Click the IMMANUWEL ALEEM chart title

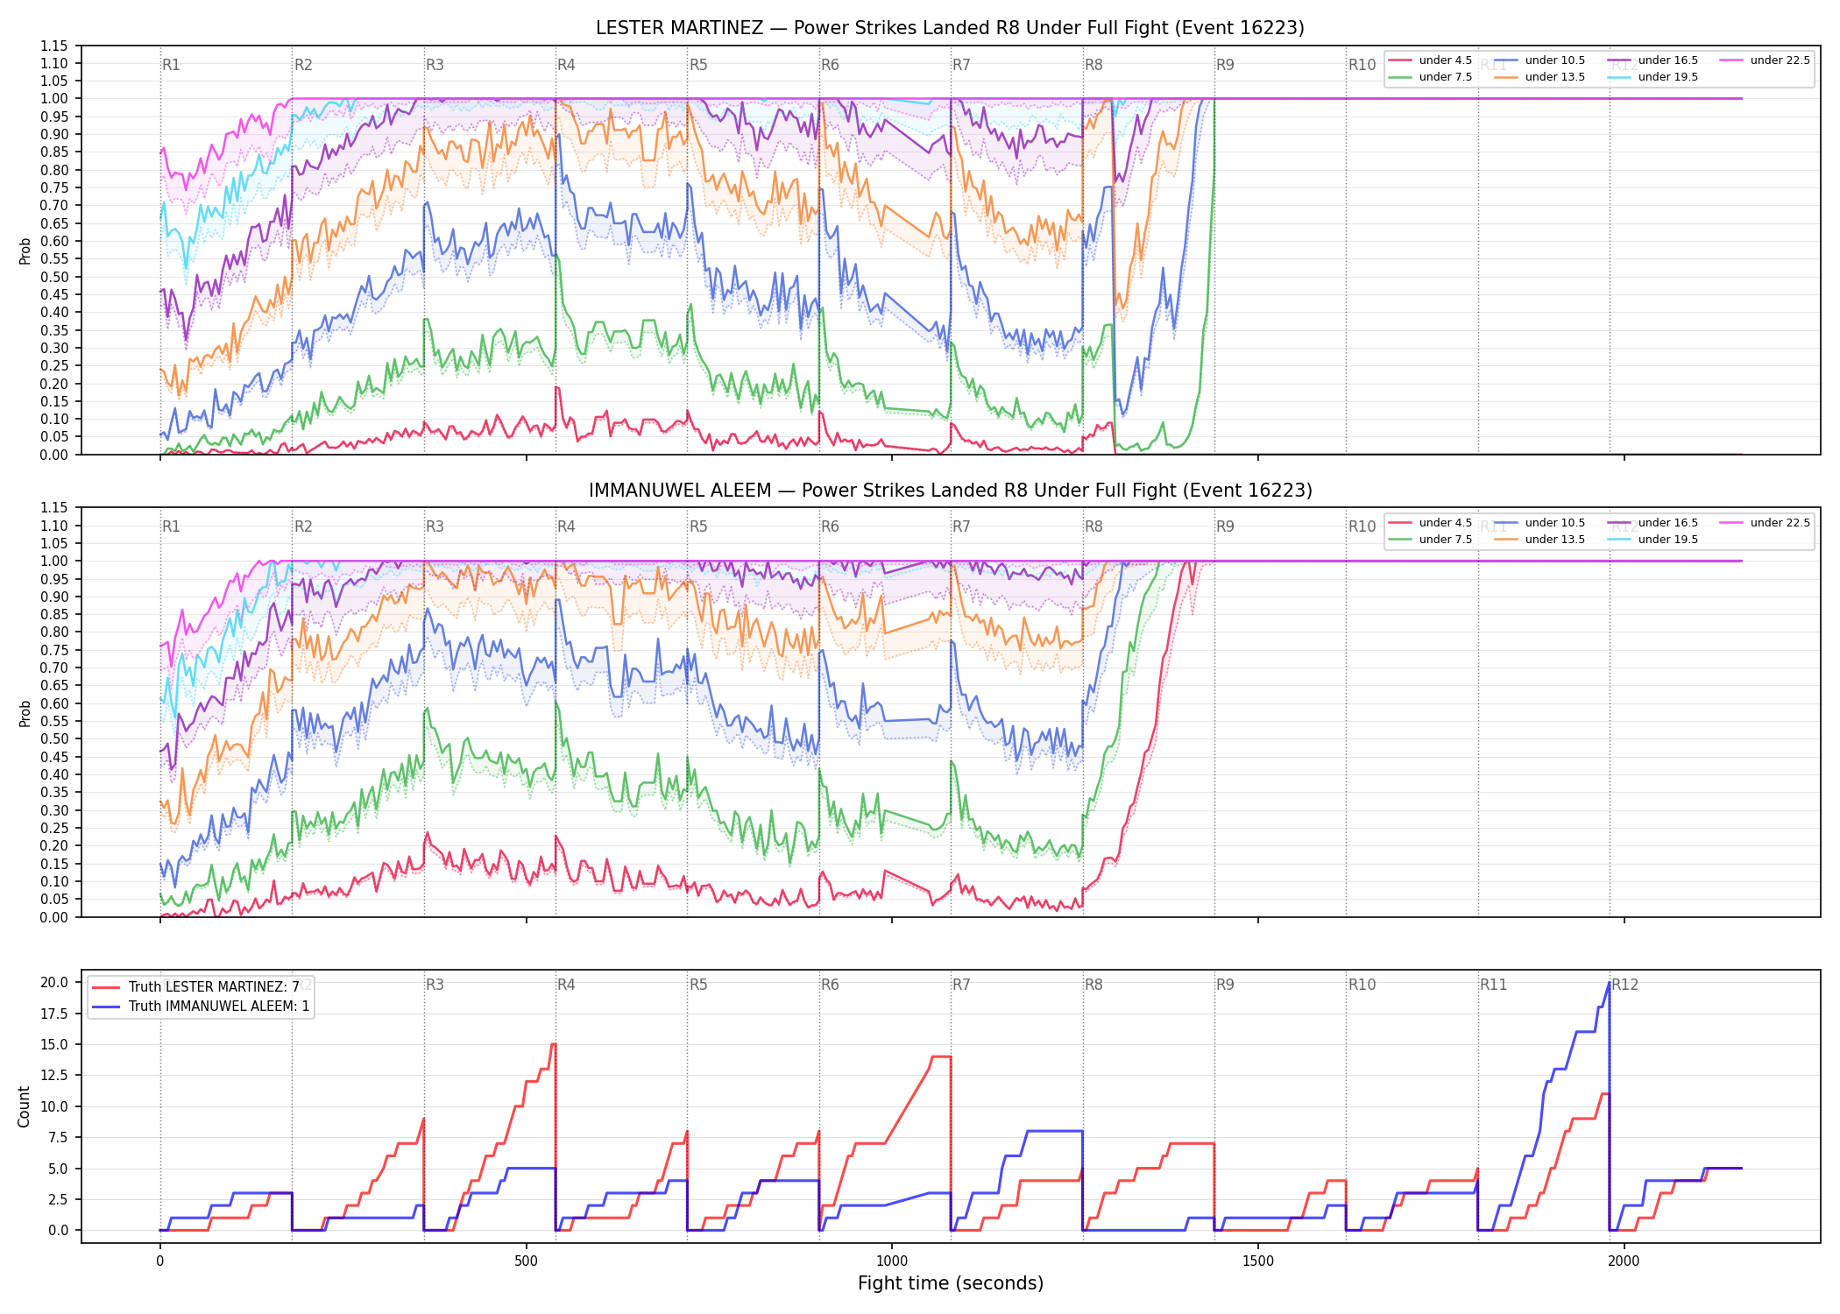[x=950, y=491]
